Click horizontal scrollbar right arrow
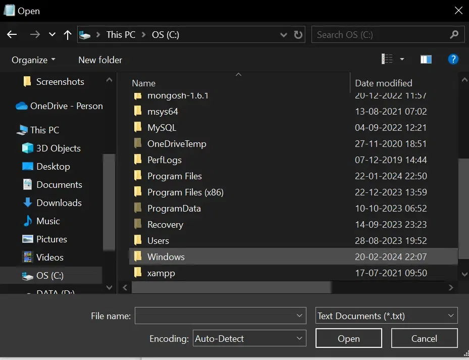This screenshot has width=469, height=360. 451,288
